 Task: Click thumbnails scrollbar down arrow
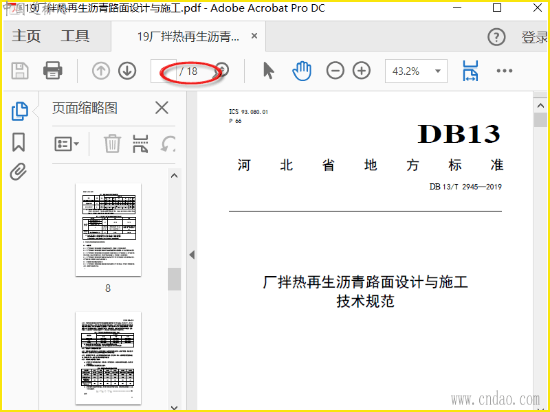[175, 407]
